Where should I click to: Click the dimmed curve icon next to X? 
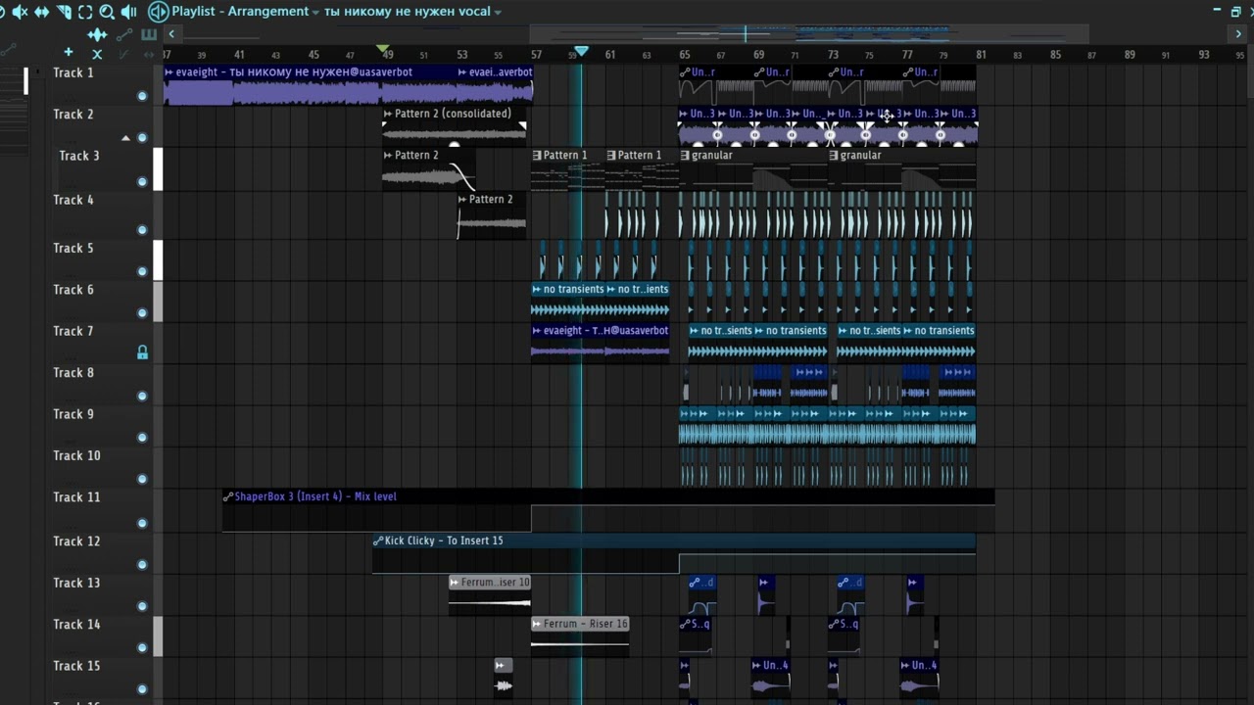click(x=124, y=53)
